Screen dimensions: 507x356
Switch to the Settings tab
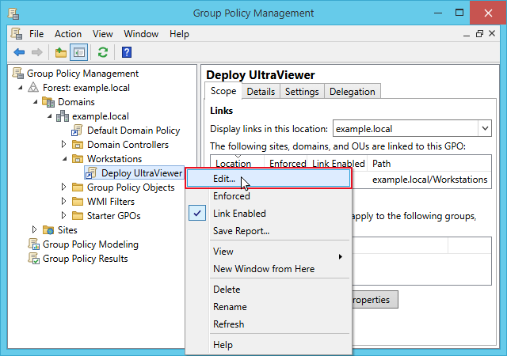tap(302, 92)
